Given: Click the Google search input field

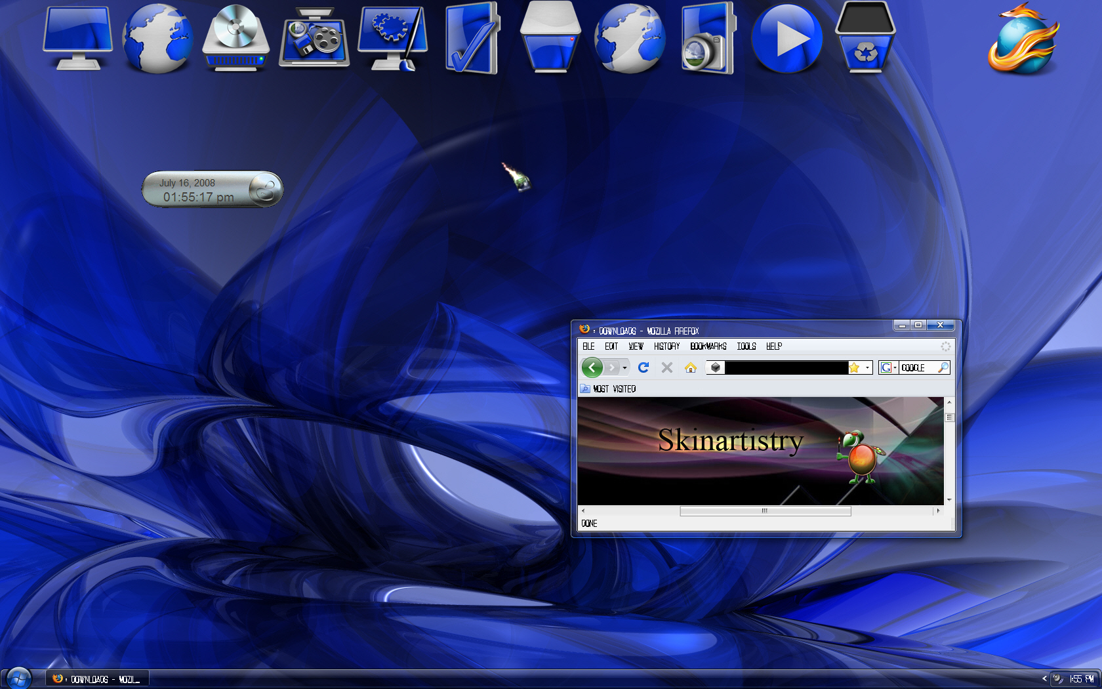Looking at the screenshot, I should pyautogui.click(x=917, y=367).
